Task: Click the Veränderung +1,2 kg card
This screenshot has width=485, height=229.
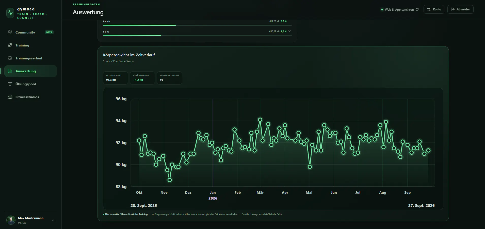Action: click(x=142, y=78)
